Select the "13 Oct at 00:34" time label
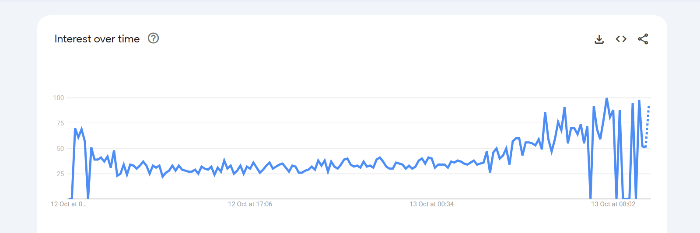Image resolution: width=700 pixels, height=233 pixels. coord(431,204)
